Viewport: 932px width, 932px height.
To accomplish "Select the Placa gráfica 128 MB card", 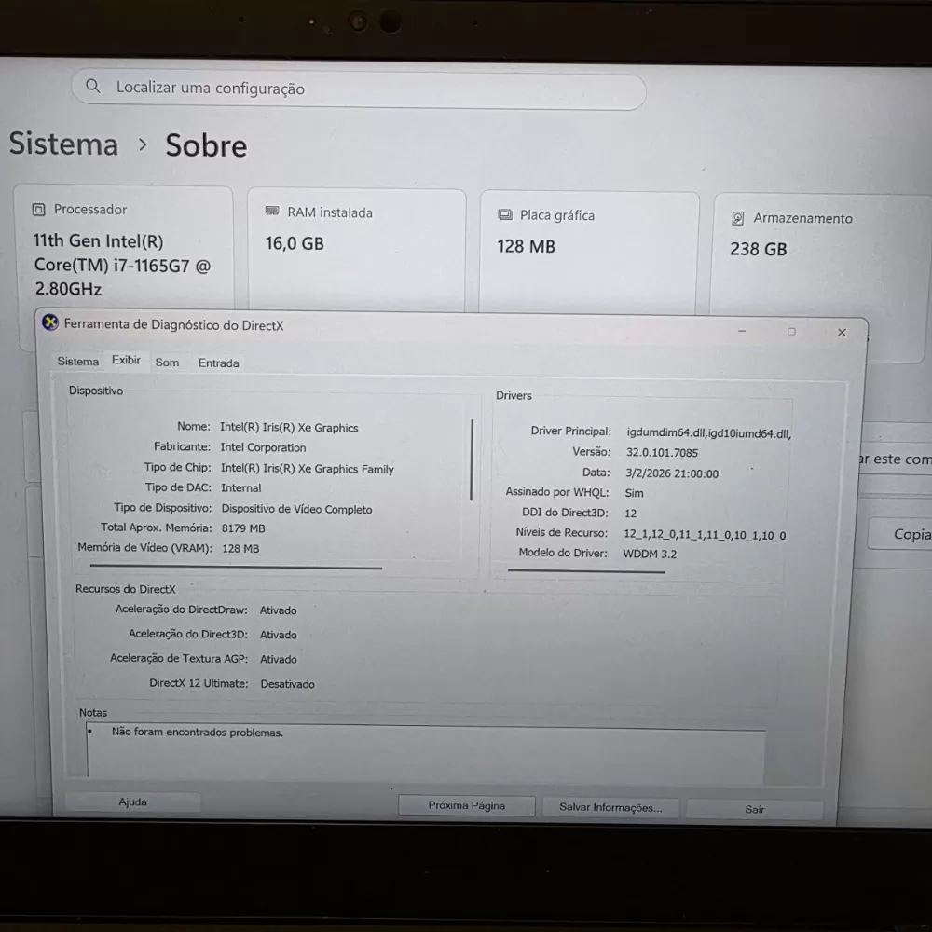I will pos(589,253).
